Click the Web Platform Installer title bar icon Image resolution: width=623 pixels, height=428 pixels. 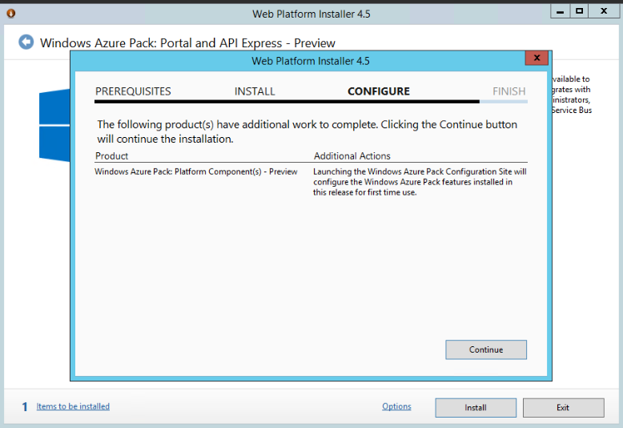point(10,13)
